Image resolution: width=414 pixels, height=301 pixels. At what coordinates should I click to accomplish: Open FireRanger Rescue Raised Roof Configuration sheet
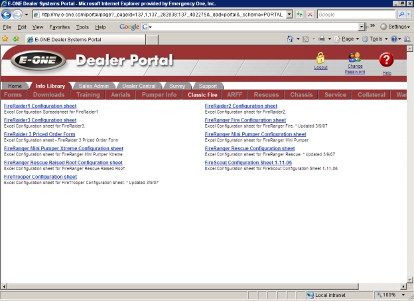63,162
